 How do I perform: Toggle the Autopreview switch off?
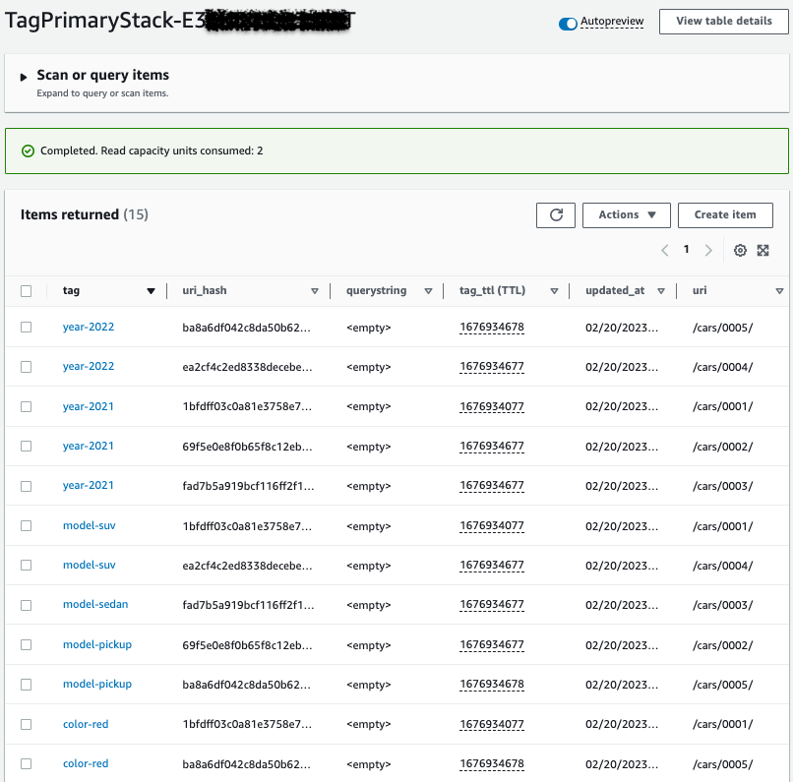[566, 21]
